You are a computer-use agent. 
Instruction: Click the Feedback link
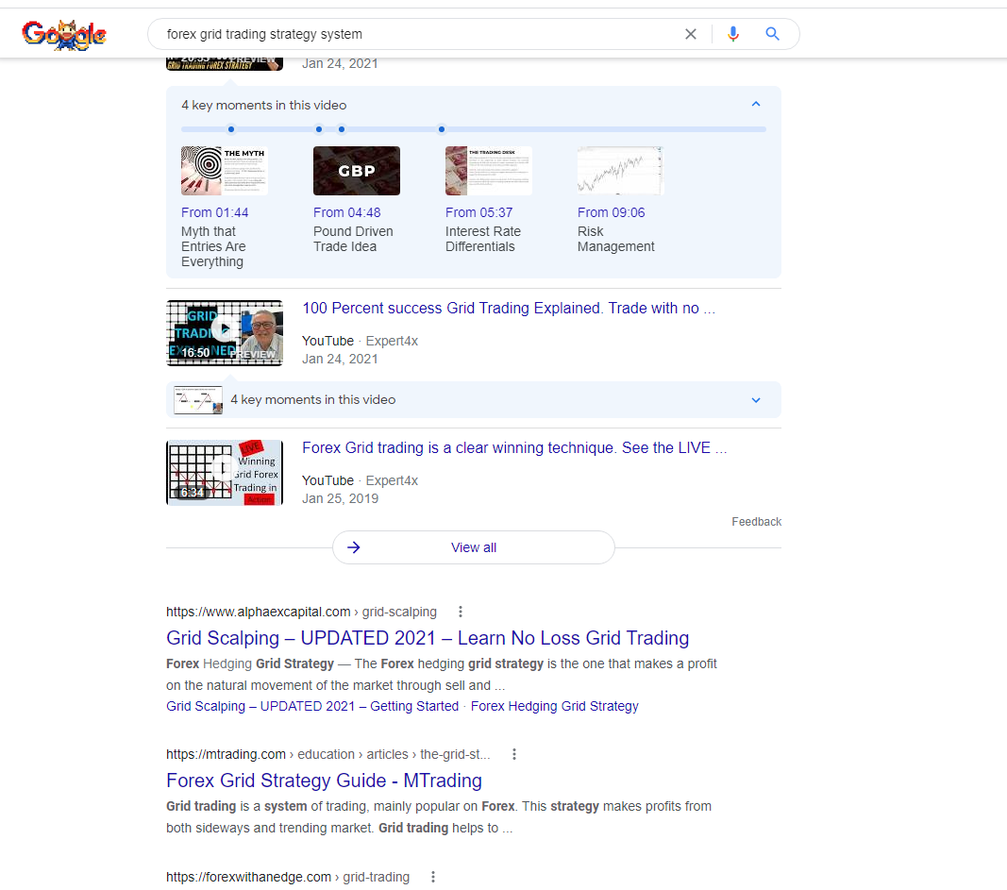coord(756,522)
